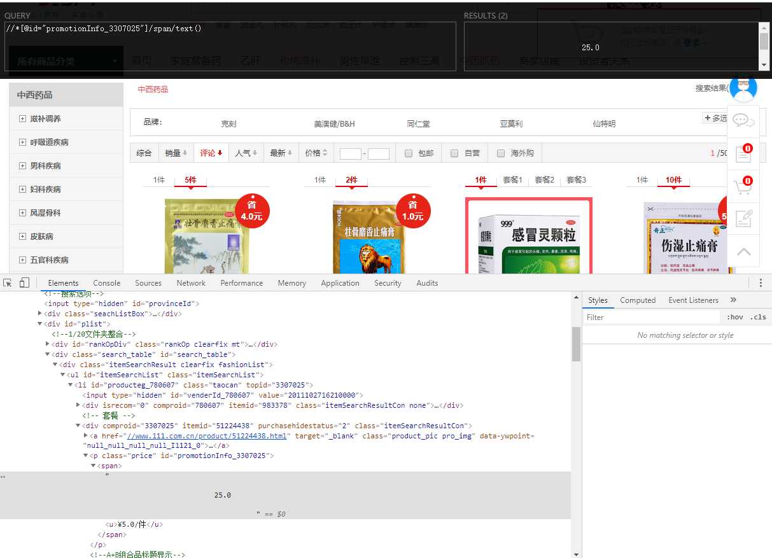
Task: Open the Security tab
Action: [x=388, y=283]
